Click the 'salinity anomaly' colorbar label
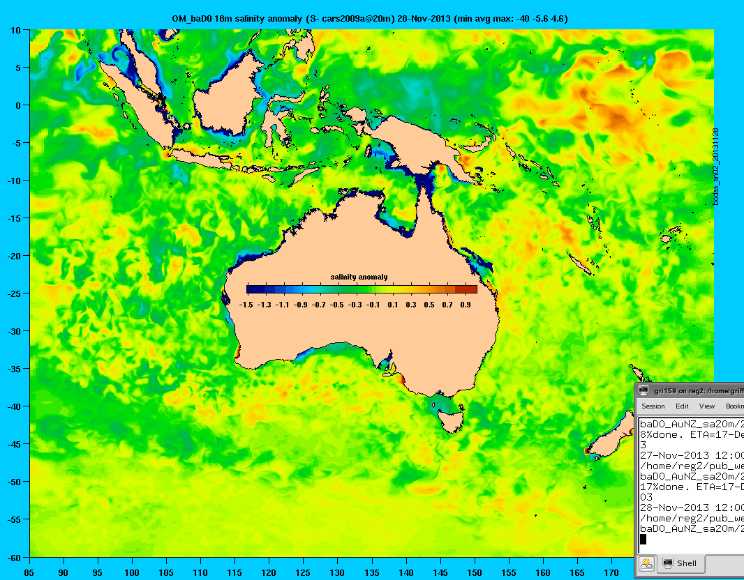Screen dimensions: 744x580 [x=359, y=277]
